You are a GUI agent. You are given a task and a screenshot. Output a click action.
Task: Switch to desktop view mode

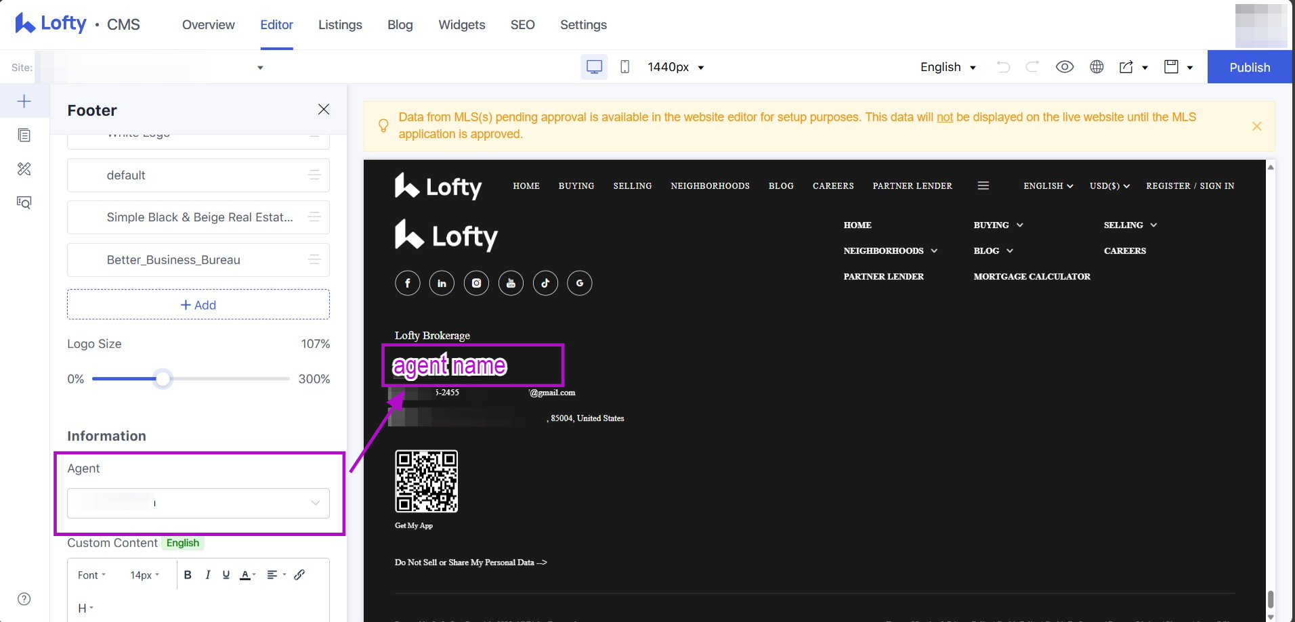[594, 67]
